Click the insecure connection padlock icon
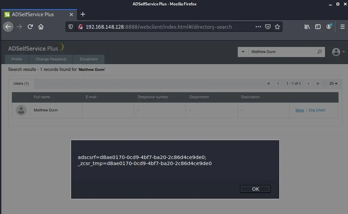This screenshot has width=348, height=214. [80, 27]
